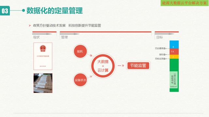Select the red 能耗 circle
Viewport: 209px width, 117px height.
pyautogui.click(x=80, y=51)
